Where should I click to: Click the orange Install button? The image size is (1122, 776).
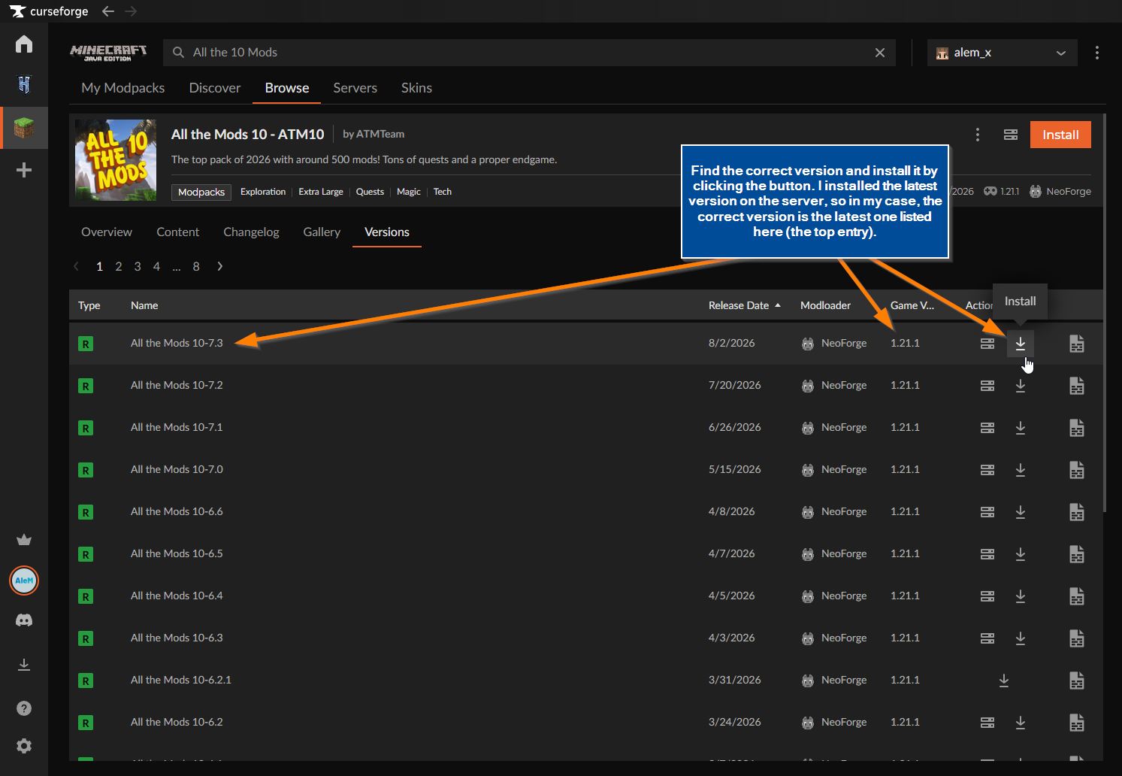pyautogui.click(x=1060, y=135)
